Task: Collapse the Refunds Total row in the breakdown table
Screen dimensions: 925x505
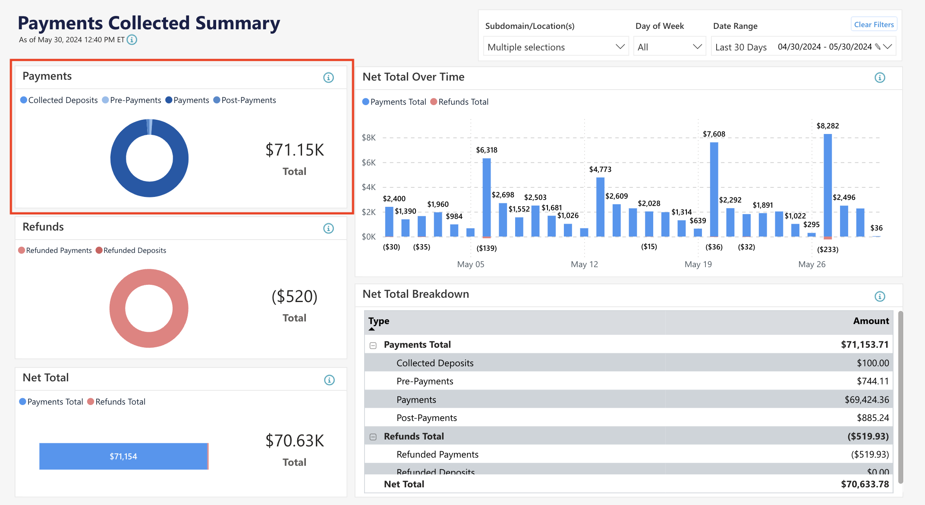Action: click(372, 436)
